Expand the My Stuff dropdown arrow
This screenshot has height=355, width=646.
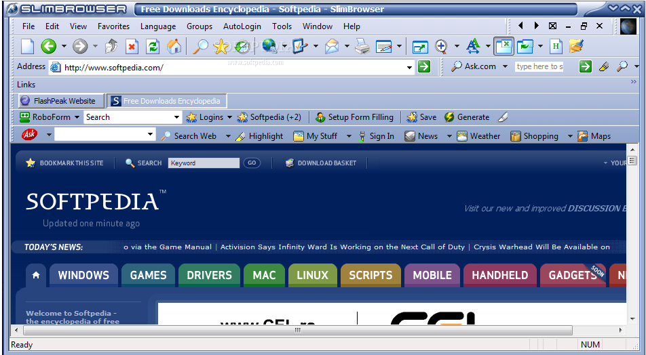349,136
